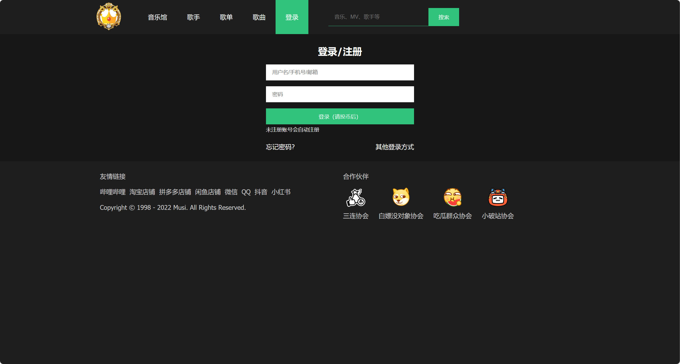The height and width of the screenshot is (364, 680).
Task: Open the 歌单 navigation item
Action: tap(226, 17)
